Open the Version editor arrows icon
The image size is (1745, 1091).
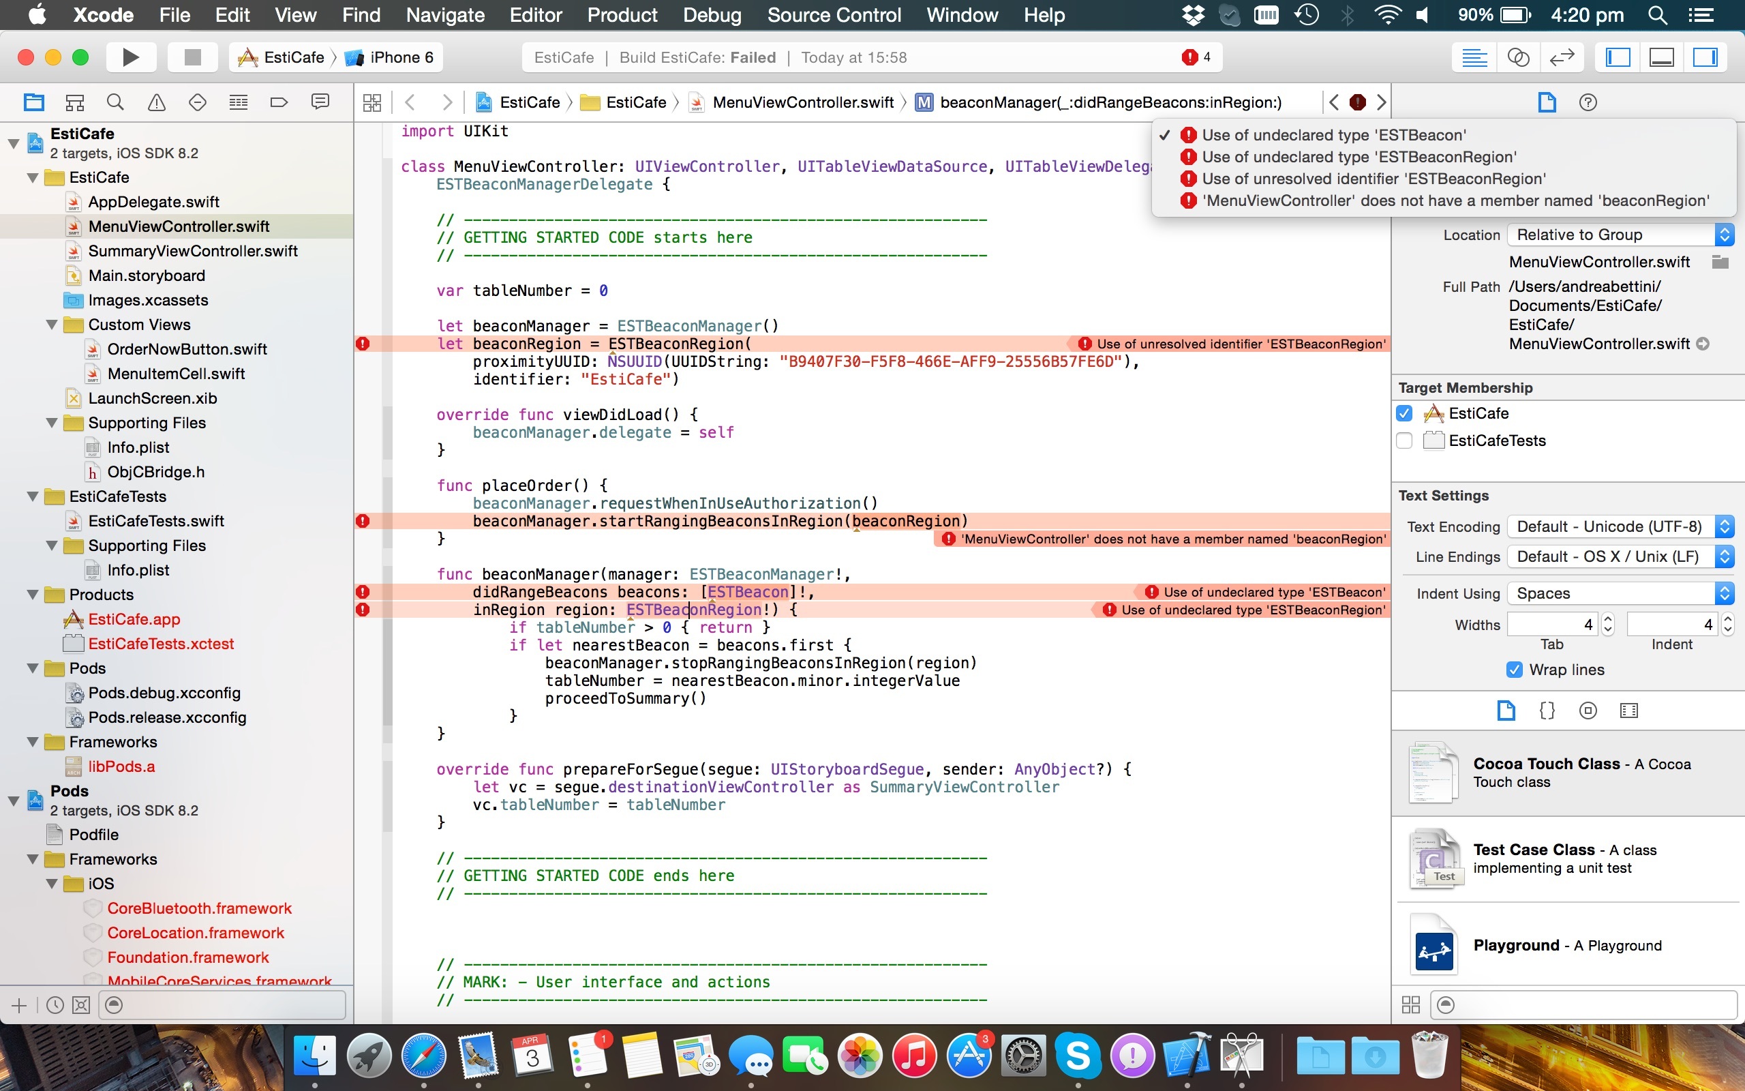coord(1561,57)
